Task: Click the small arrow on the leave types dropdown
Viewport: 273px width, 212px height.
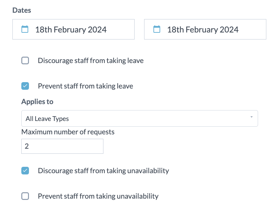Action: click(x=251, y=117)
